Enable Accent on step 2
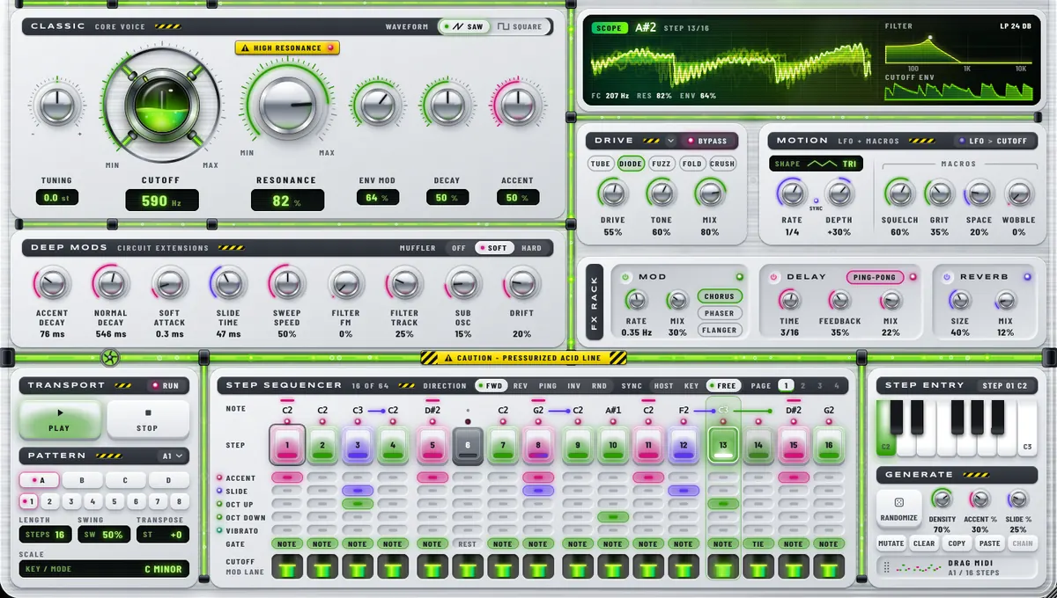The image size is (1057, 598). click(x=323, y=477)
